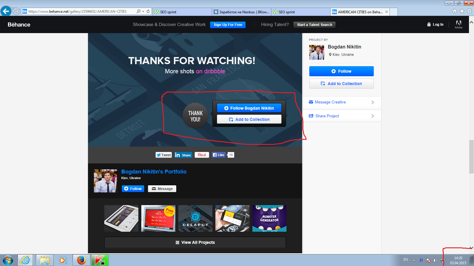Click the blue Follow button in Project By panel
This screenshot has width=474, height=266.
341,71
